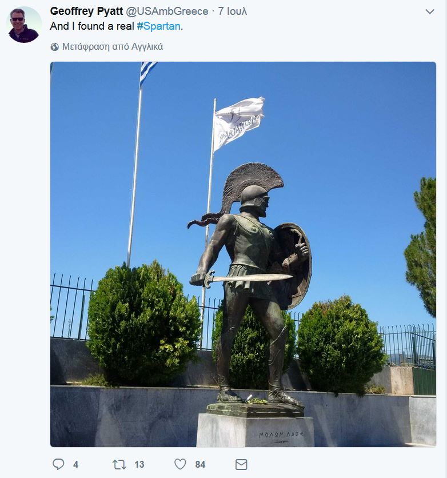Open the reply speech bubble icon
The image size is (447, 478).
click(58, 464)
